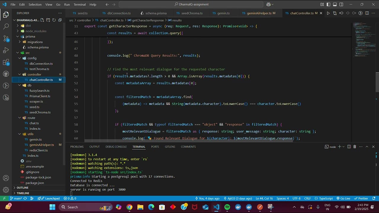Kill terminal with trash icon

pyautogui.click(x=355, y=147)
